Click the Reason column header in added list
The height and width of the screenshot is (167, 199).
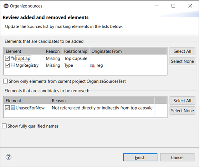tap(53, 51)
